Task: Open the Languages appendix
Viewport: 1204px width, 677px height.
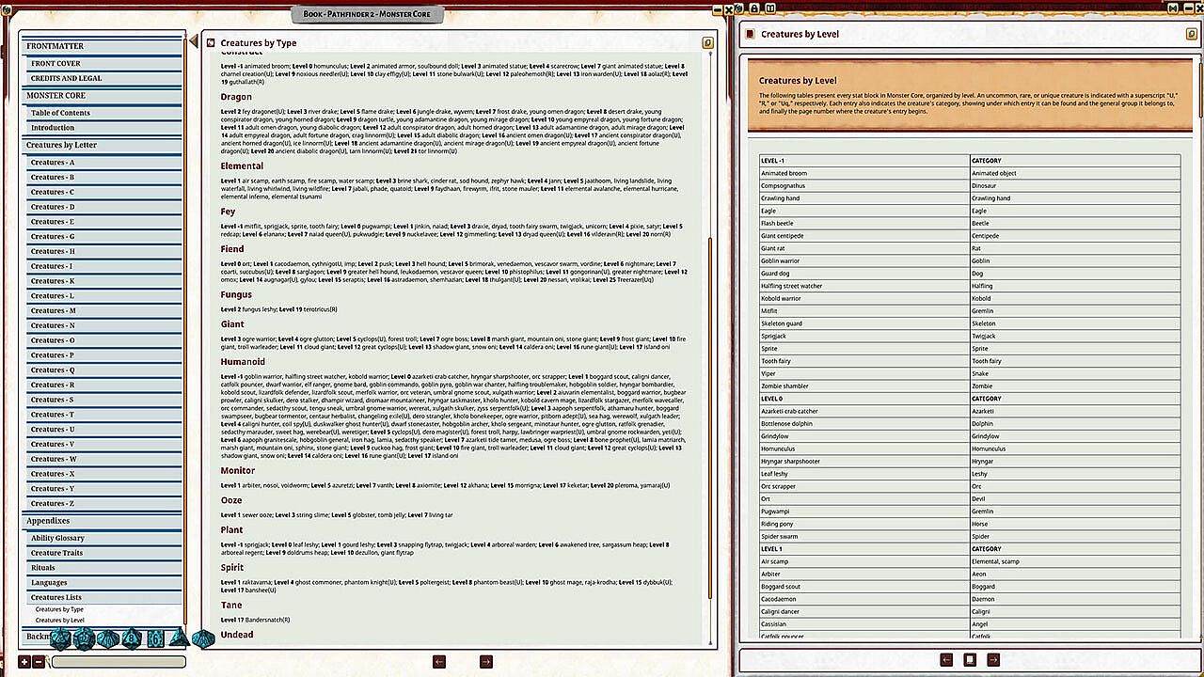Action: tap(103, 583)
